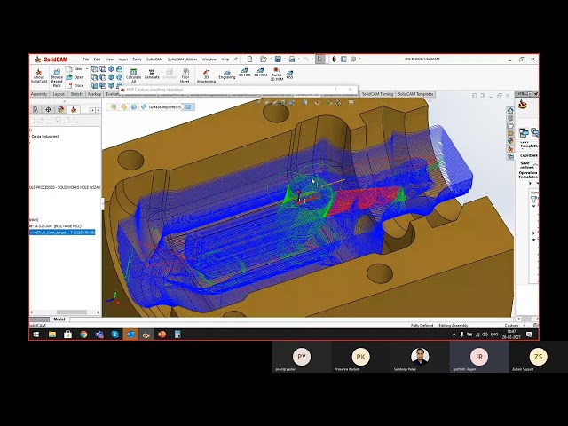Select participant thumbnail PY

pos(302,357)
